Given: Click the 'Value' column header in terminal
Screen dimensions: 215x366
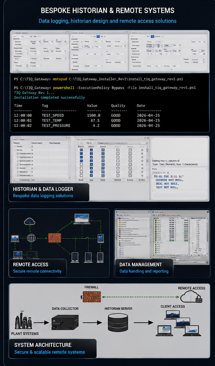Looking at the screenshot, I should (92, 105).
